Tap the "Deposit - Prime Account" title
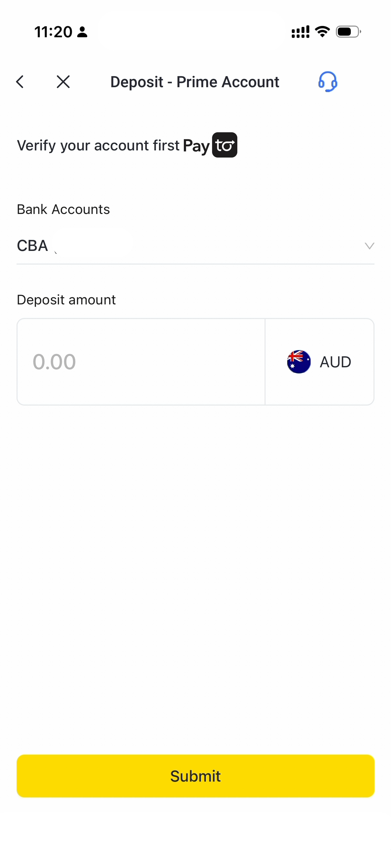This screenshot has height=850, width=391. 195,82
